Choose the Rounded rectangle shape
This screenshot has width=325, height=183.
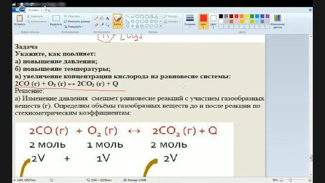coord(147,17)
